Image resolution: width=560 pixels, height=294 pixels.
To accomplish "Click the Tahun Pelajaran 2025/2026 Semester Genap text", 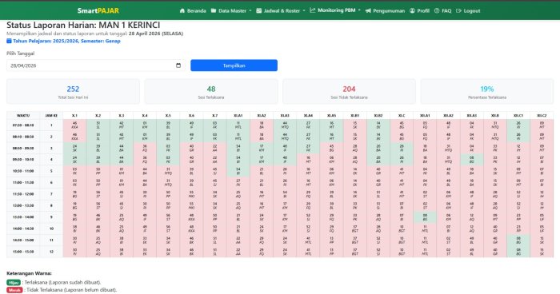I will point(66,41).
